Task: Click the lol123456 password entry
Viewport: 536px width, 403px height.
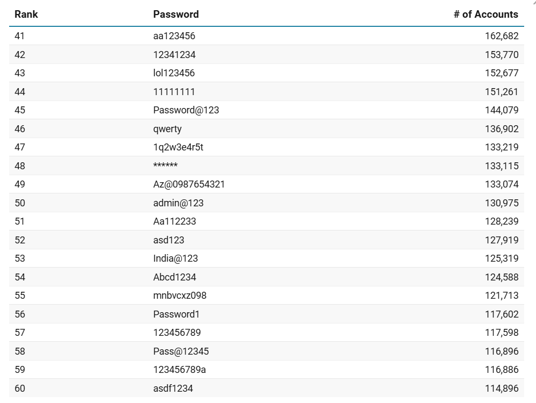Action: pos(174,73)
